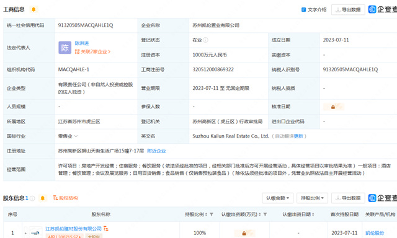Sort by 认缴出资额(万元) column arrows
Image resolution: width=397 pixels, height=238 pixels.
pos(260,214)
